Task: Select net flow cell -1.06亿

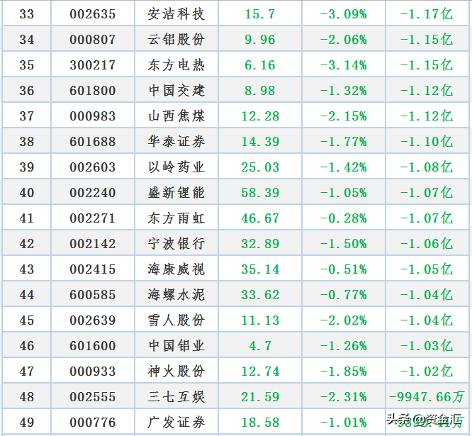Action: pos(427,244)
